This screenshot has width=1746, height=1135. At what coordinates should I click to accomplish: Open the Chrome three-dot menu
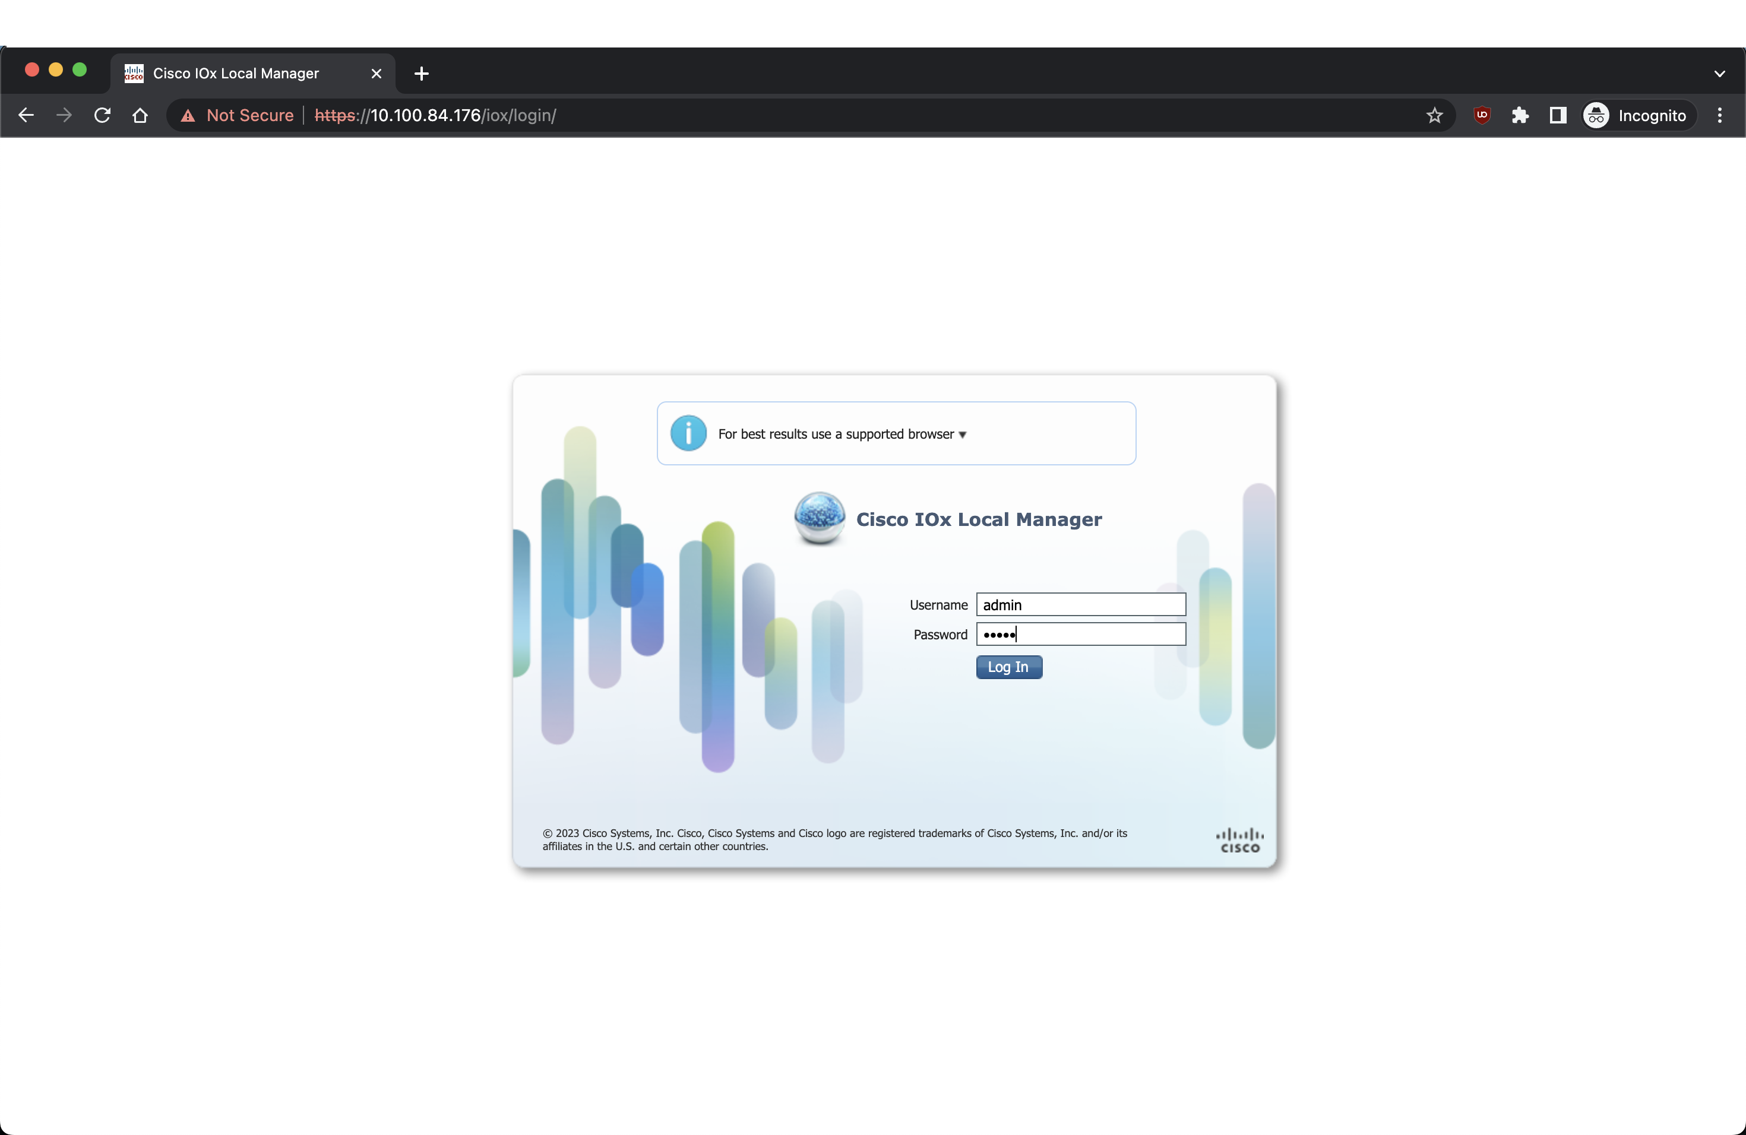point(1719,115)
